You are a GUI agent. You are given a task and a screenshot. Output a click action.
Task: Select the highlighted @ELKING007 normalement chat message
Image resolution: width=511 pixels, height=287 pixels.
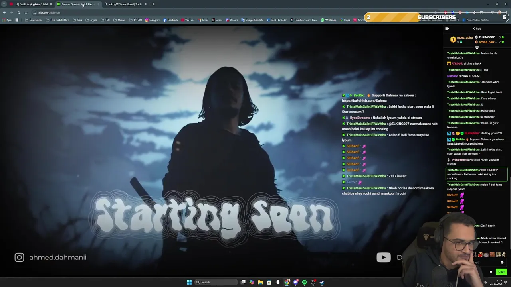[477, 174]
